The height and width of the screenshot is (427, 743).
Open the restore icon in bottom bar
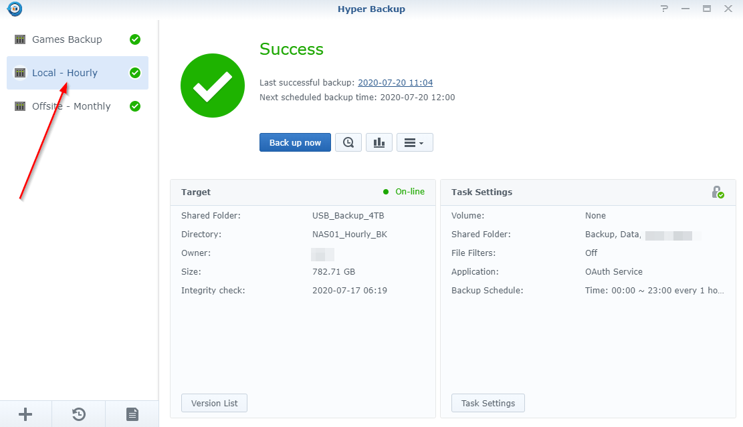(79, 414)
